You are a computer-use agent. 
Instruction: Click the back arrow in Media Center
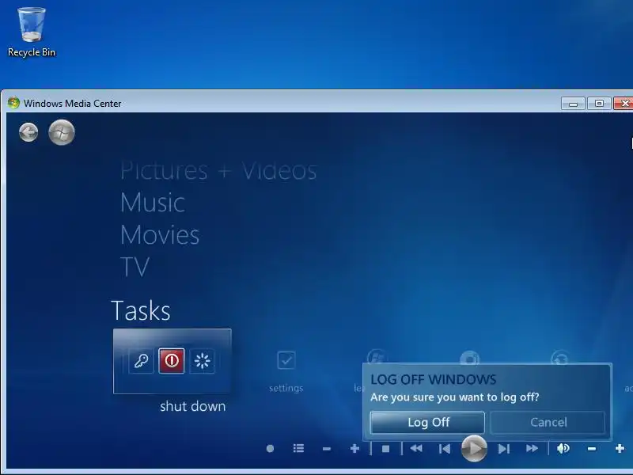click(x=28, y=132)
